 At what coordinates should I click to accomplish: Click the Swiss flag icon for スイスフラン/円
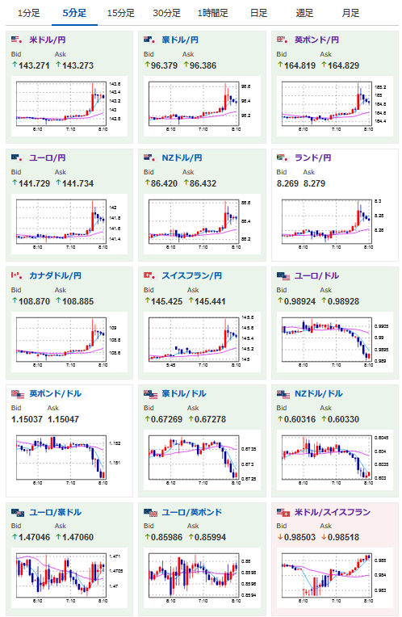coord(149,275)
